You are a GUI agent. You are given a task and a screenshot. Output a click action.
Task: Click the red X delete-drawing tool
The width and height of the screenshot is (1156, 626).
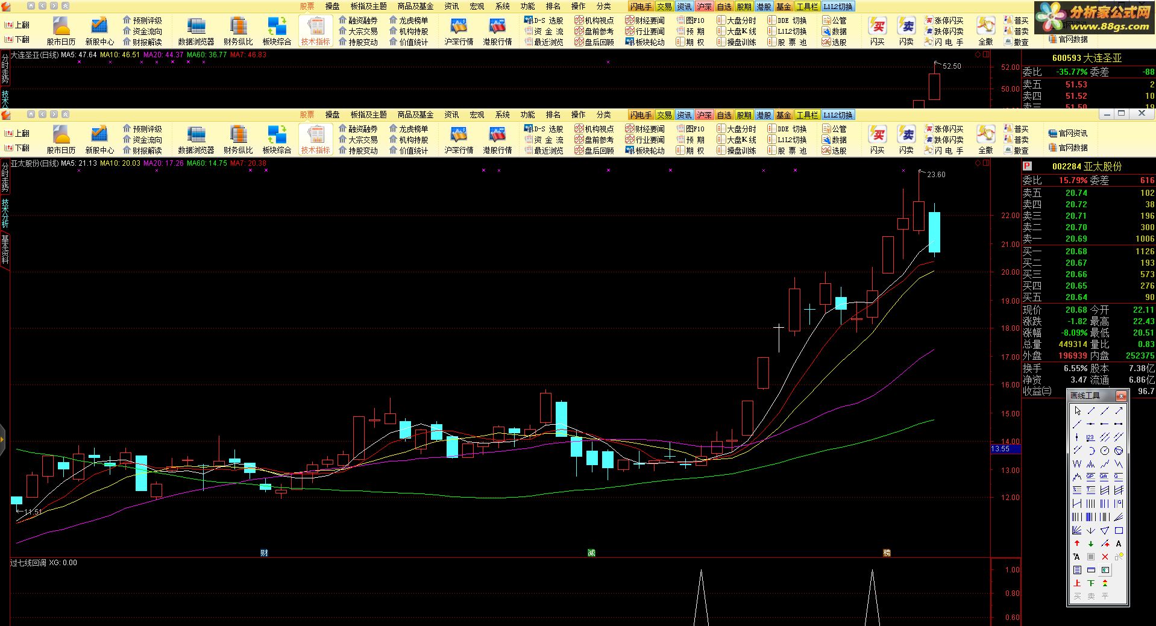pyautogui.click(x=1105, y=557)
